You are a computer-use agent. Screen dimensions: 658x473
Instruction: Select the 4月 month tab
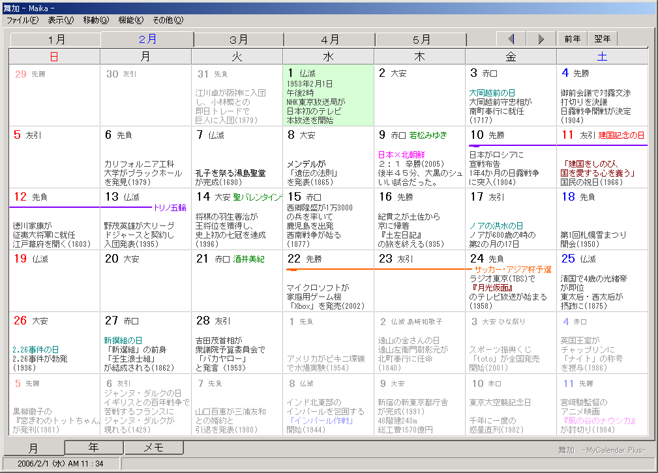pyautogui.click(x=330, y=40)
